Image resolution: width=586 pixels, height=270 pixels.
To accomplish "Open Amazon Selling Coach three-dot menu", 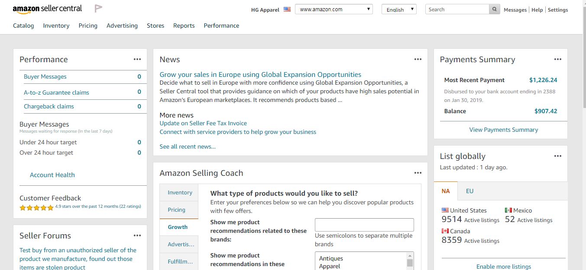I will 418,173.
